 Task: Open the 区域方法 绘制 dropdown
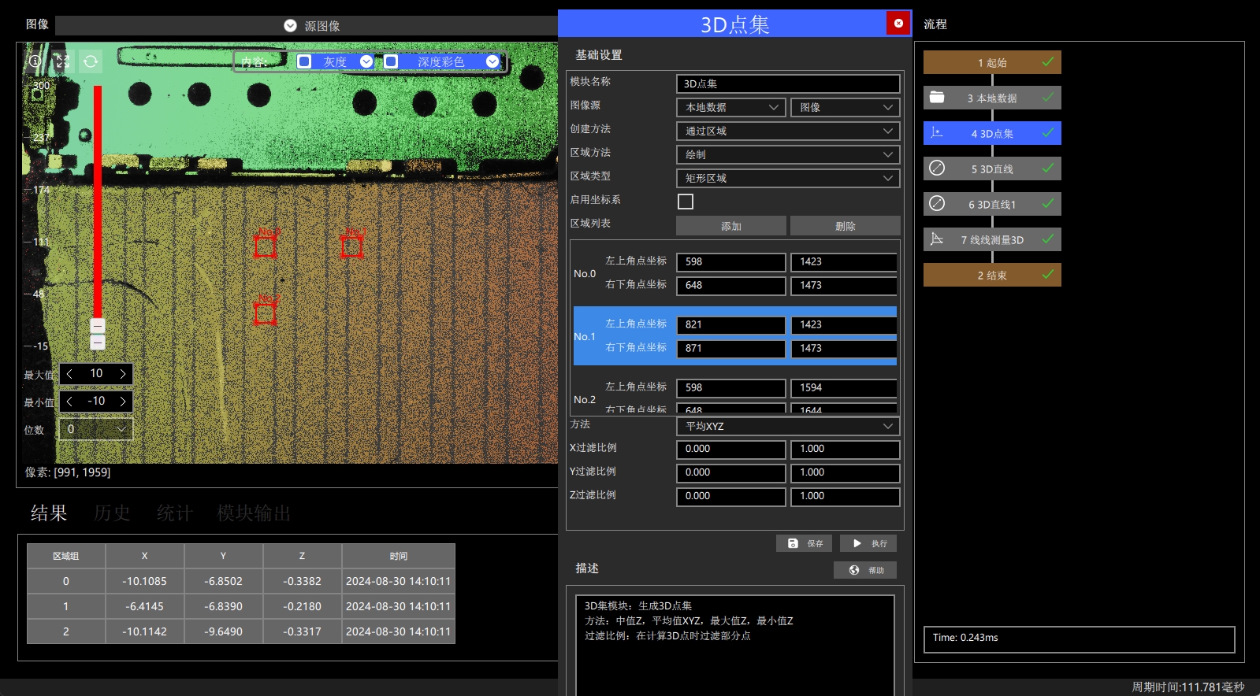(788, 154)
